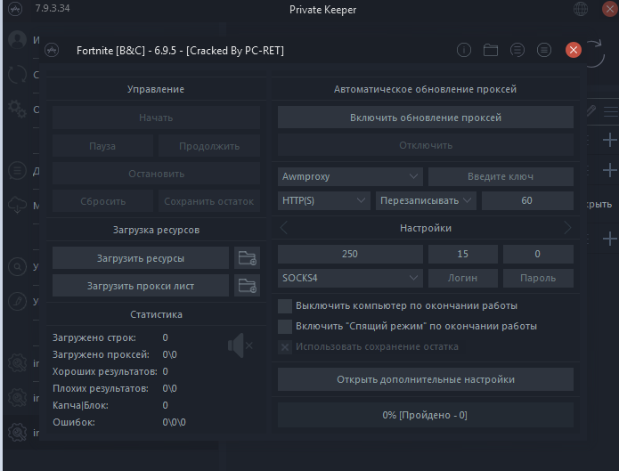Click the Введите ключ input field
The image size is (619, 471).
click(x=501, y=176)
